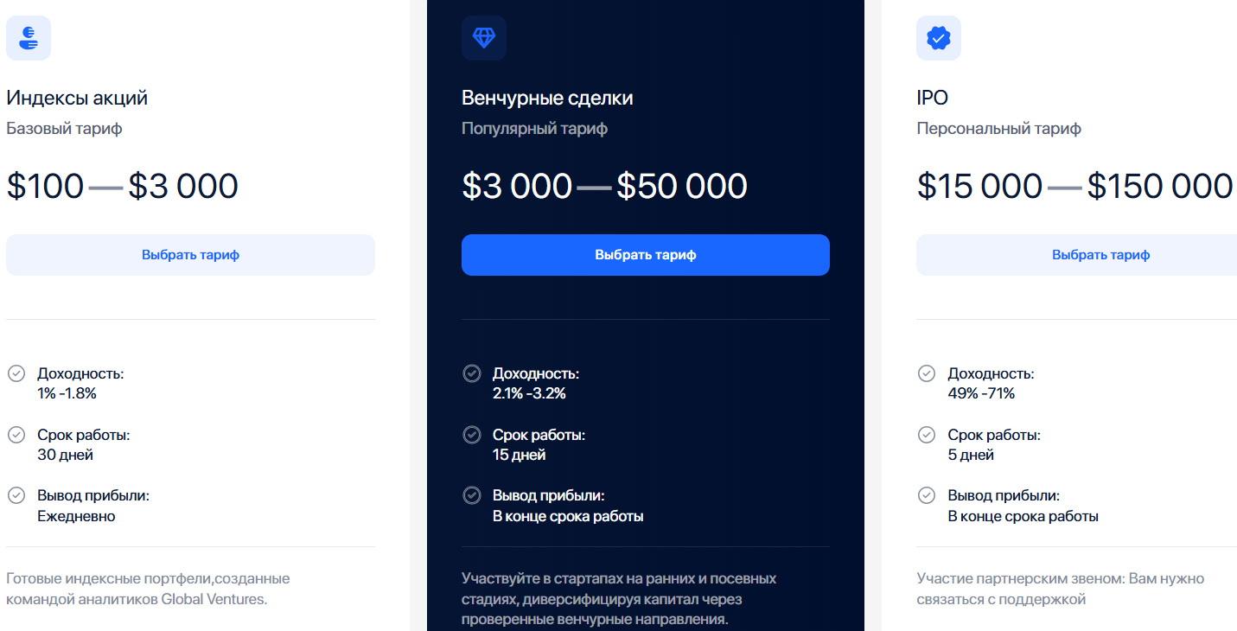Image resolution: width=1237 pixels, height=631 pixels.
Task: Click the Венчурные сделки plan title
Action: pyautogui.click(x=547, y=98)
